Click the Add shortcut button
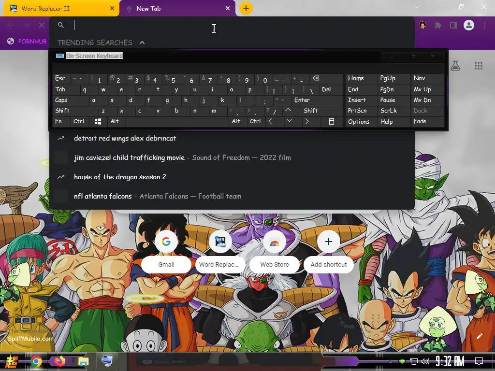Screen dimensions: 495x371 pos(329,251)
